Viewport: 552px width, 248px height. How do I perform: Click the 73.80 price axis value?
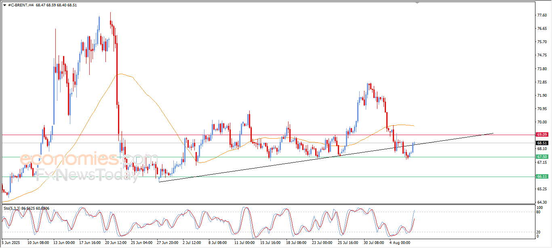(x=542, y=69)
